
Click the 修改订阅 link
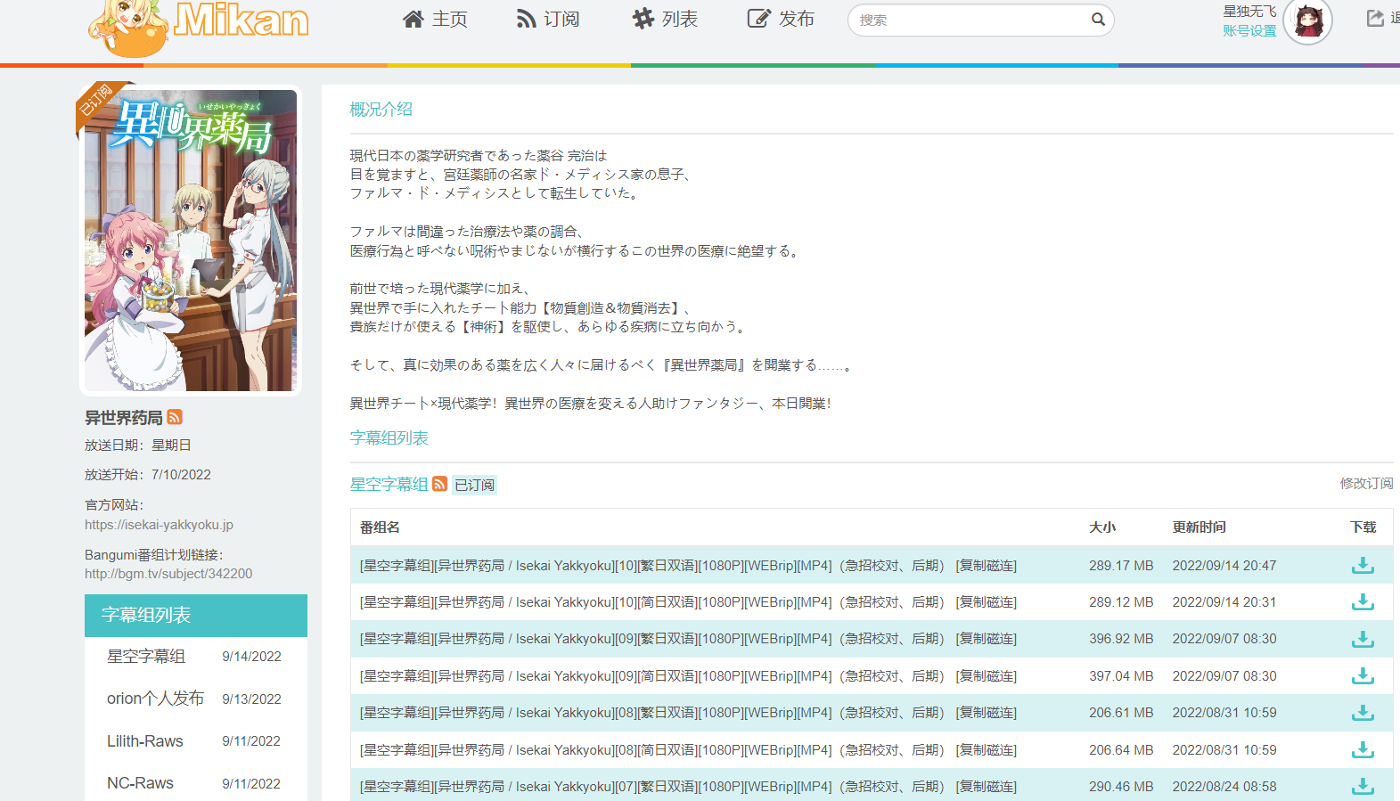[1365, 483]
